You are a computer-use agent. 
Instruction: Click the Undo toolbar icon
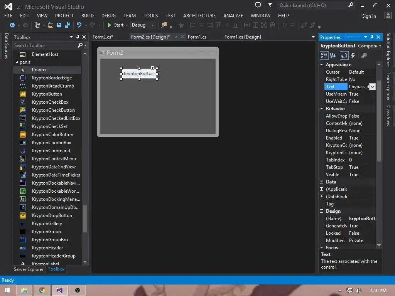click(79, 25)
